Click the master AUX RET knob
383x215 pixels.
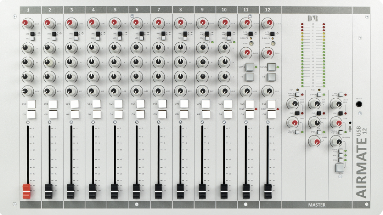pyautogui.click(x=314, y=104)
